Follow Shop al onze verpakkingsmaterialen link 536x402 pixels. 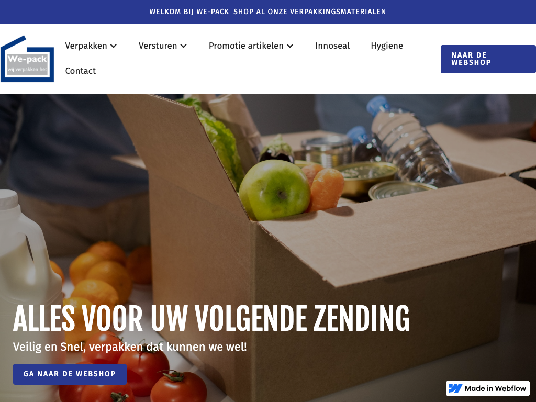pyautogui.click(x=310, y=12)
